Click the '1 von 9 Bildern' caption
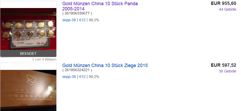The width and height of the screenshot is (241, 111). (44, 60)
